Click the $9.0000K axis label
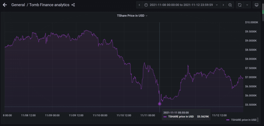 click(251, 40)
